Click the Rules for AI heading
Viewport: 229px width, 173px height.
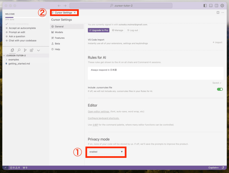pyautogui.click(x=97, y=58)
